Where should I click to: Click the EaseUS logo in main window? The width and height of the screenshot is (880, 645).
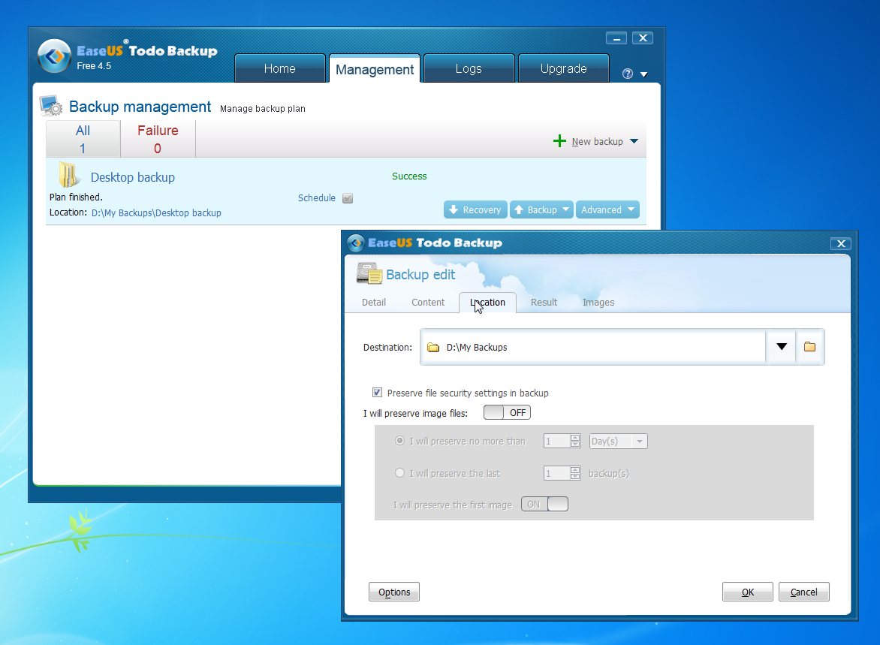click(x=55, y=56)
